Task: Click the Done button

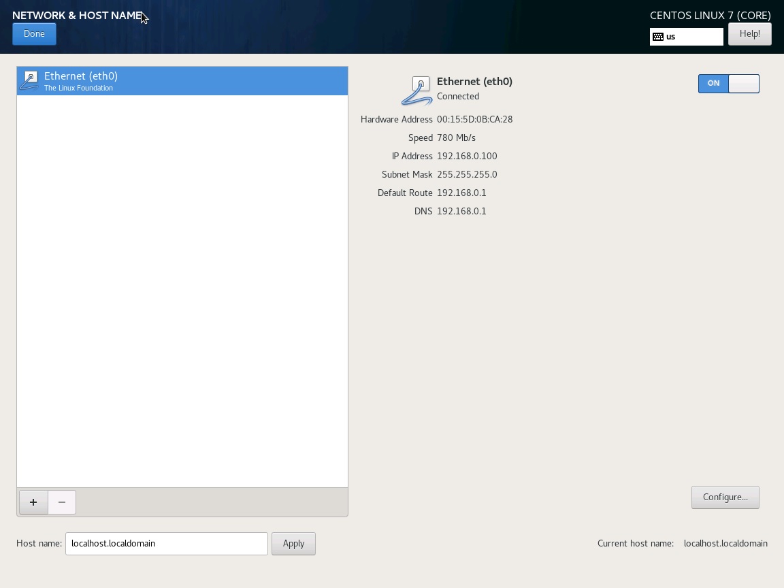Action: 34,34
